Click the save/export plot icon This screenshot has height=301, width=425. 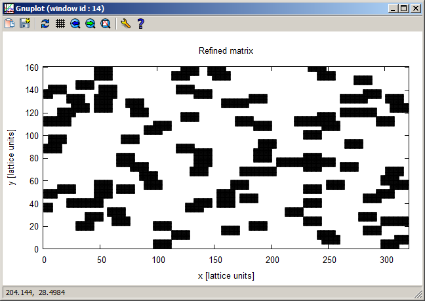click(x=25, y=24)
